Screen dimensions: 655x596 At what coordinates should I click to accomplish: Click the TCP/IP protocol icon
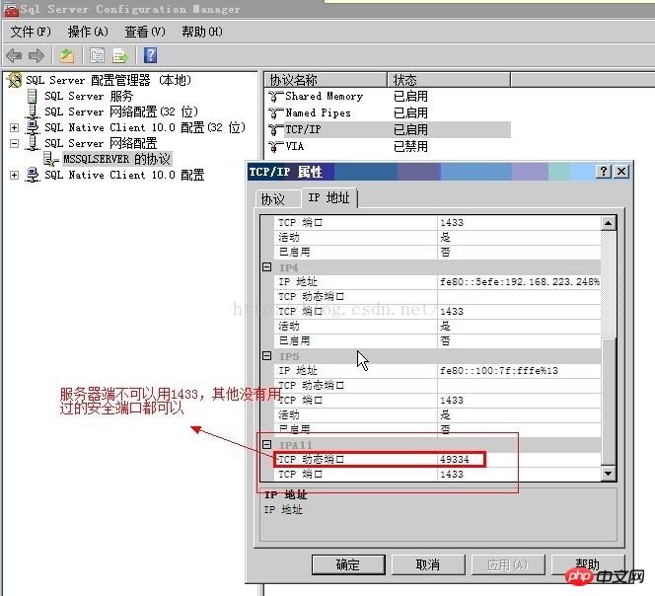tap(275, 129)
